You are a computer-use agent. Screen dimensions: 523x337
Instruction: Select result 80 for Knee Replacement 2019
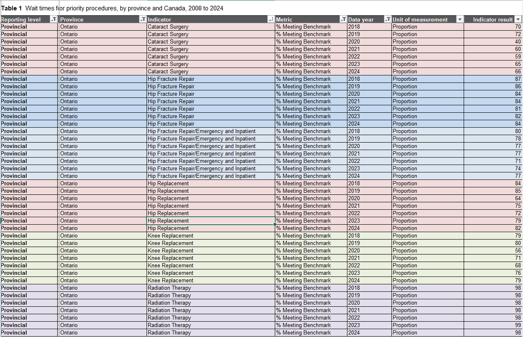(493, 243)
